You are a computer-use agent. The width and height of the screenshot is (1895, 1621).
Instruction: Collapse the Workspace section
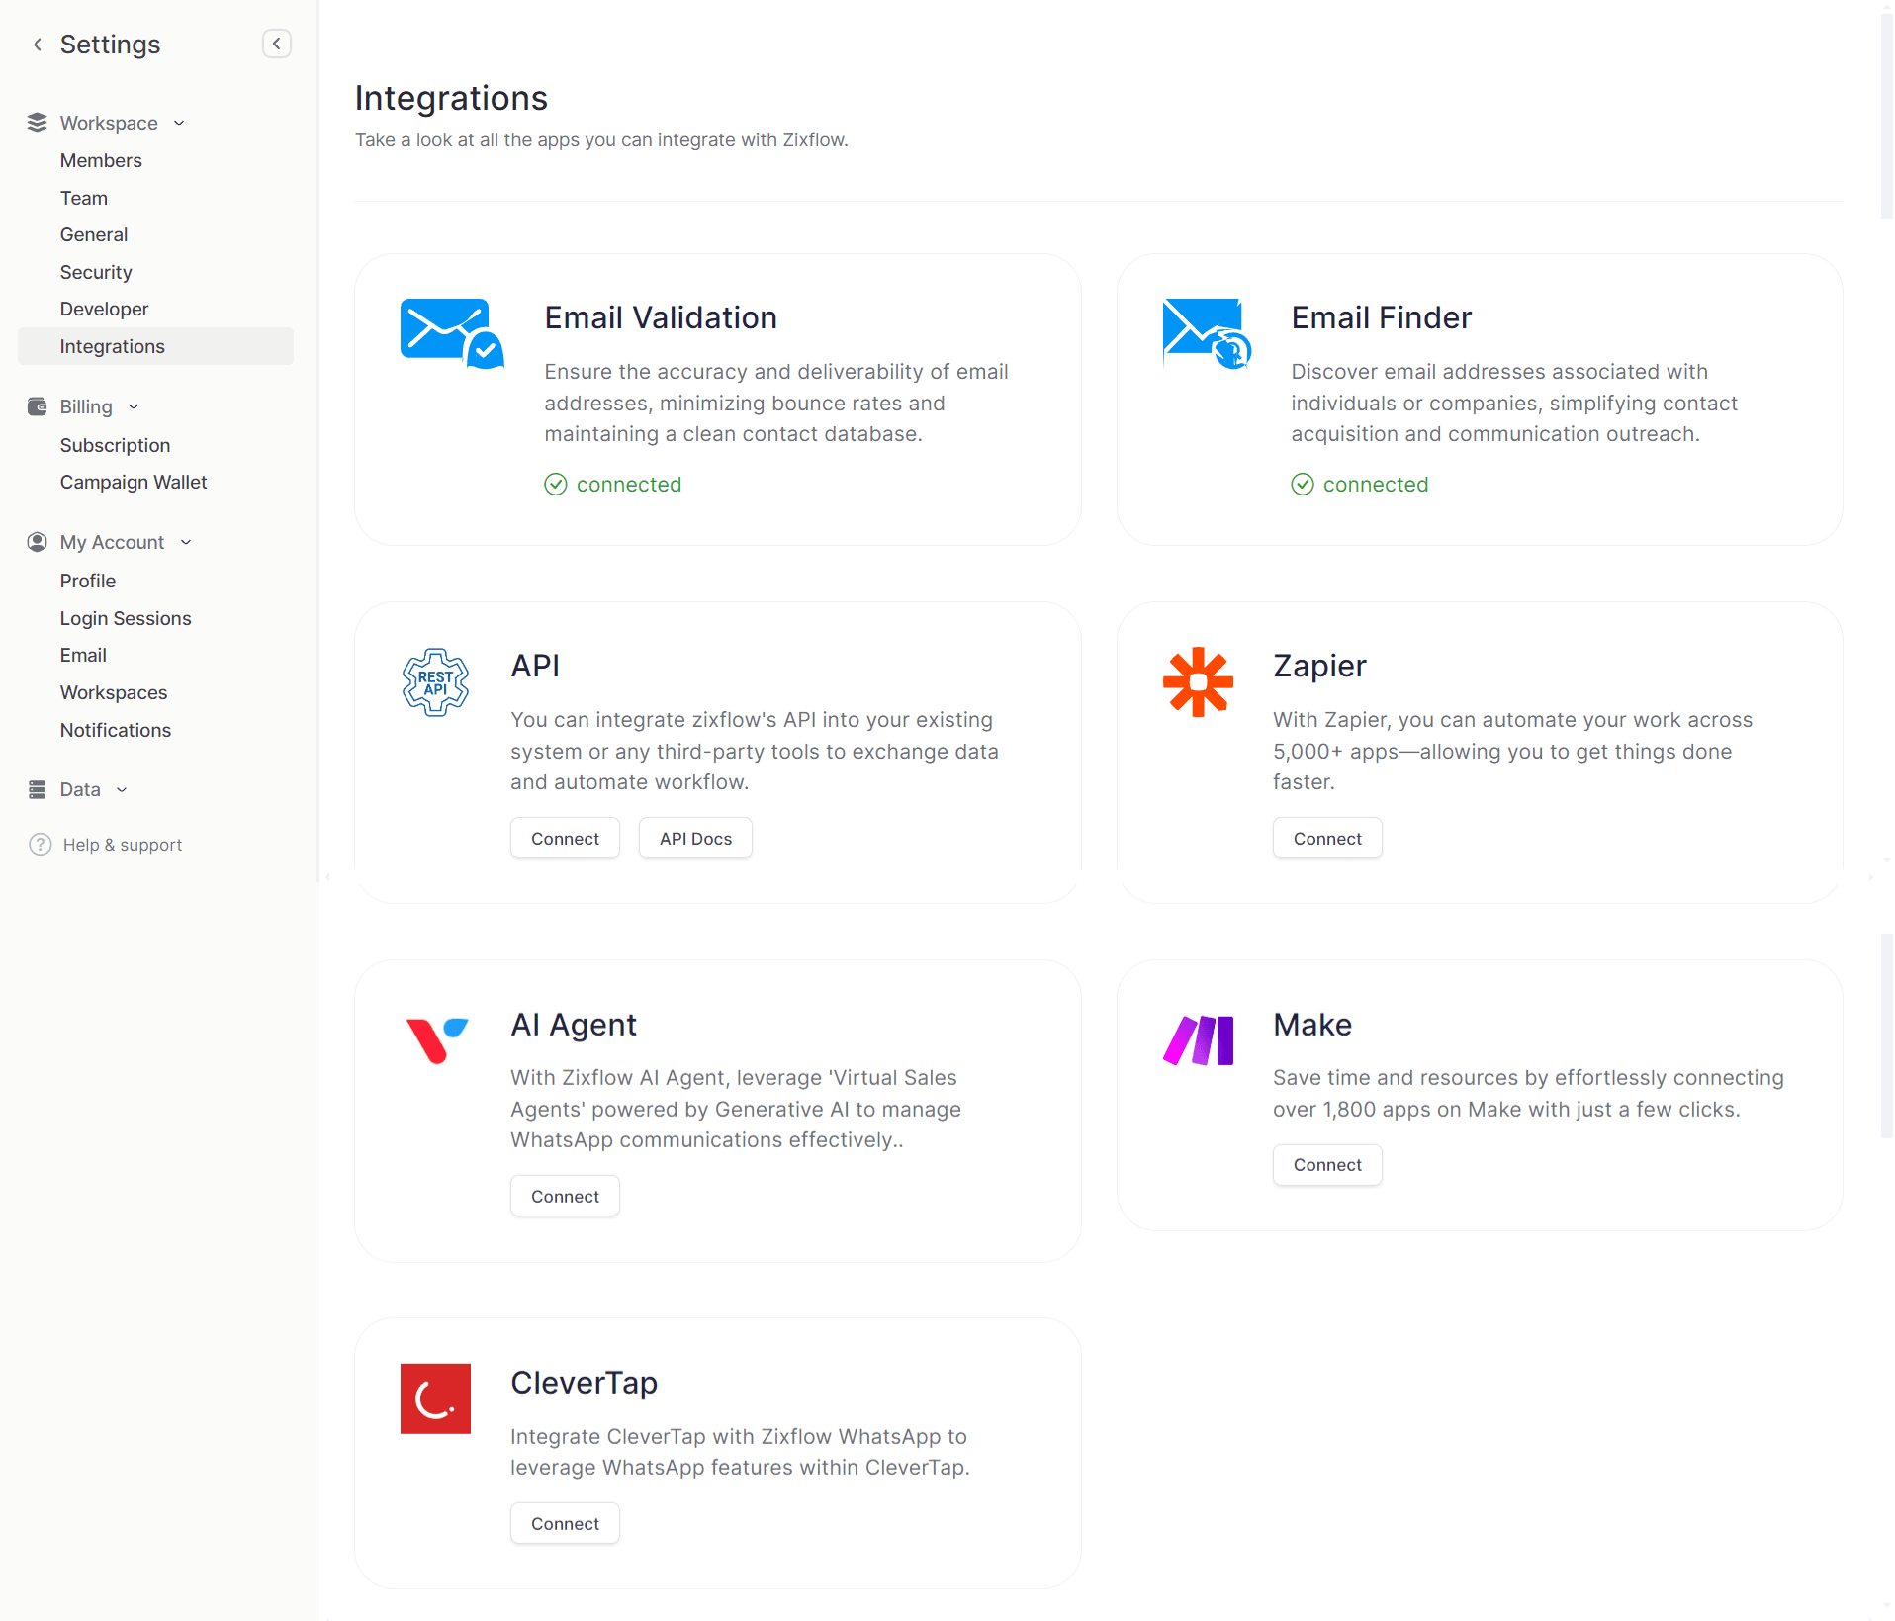[179, 123]
